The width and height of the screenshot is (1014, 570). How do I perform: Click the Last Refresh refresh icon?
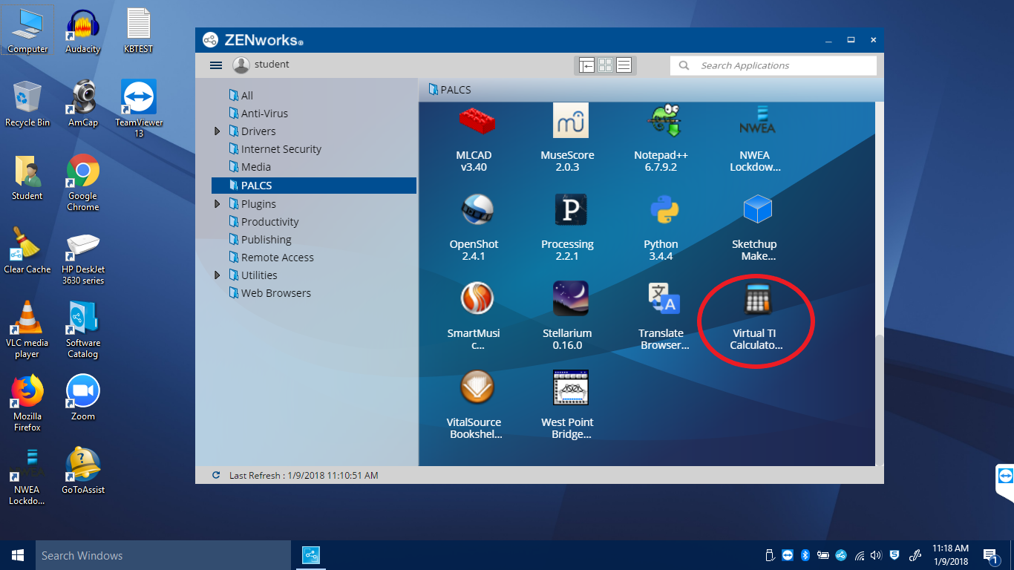[216, 475]
